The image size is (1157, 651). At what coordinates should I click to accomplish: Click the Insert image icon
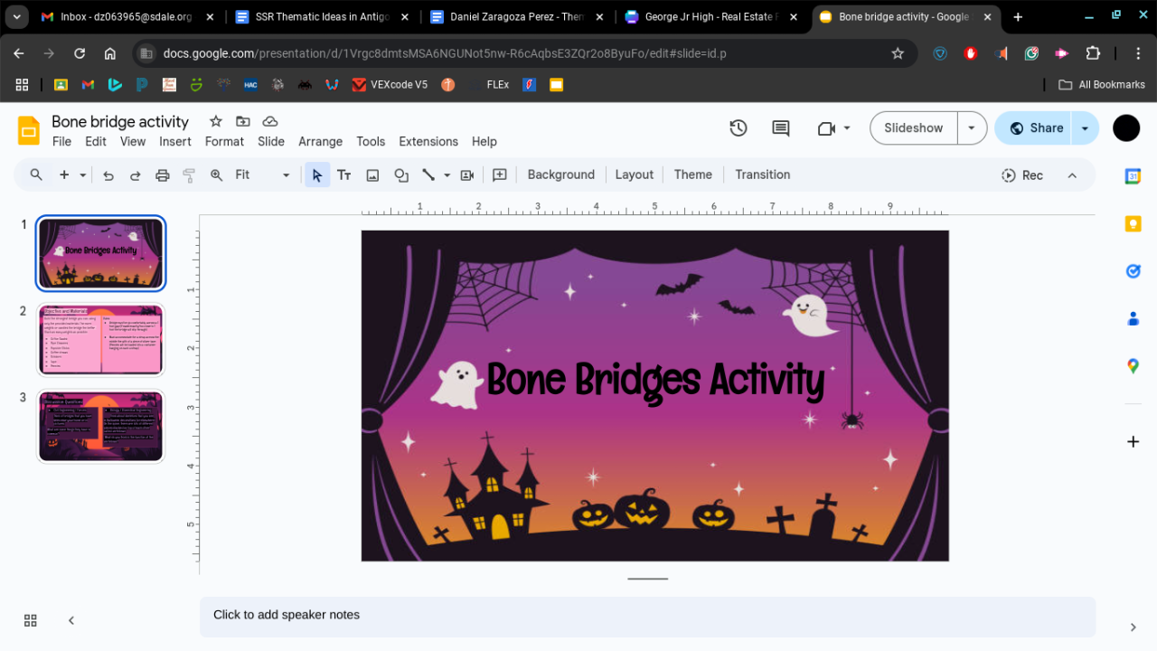tap(372, 175)
